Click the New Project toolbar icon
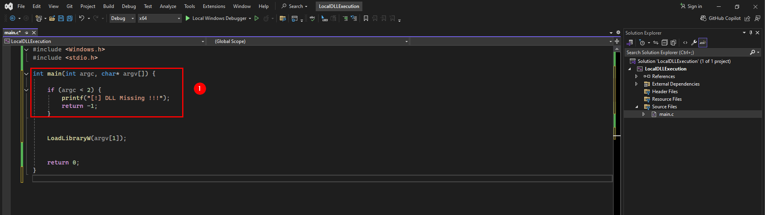Viewport: 765px width, 215px height. click(x=39, y=18)
